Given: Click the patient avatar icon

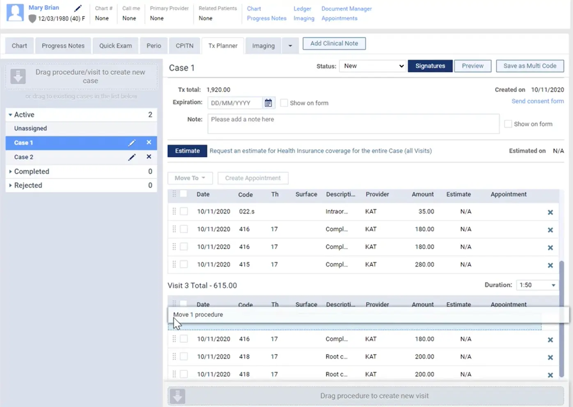Looking at the screenshot, I should (15, 13).
